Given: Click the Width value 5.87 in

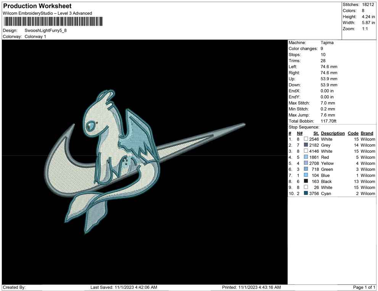Looking at the screenshot, I should click(x=368, y=23).
